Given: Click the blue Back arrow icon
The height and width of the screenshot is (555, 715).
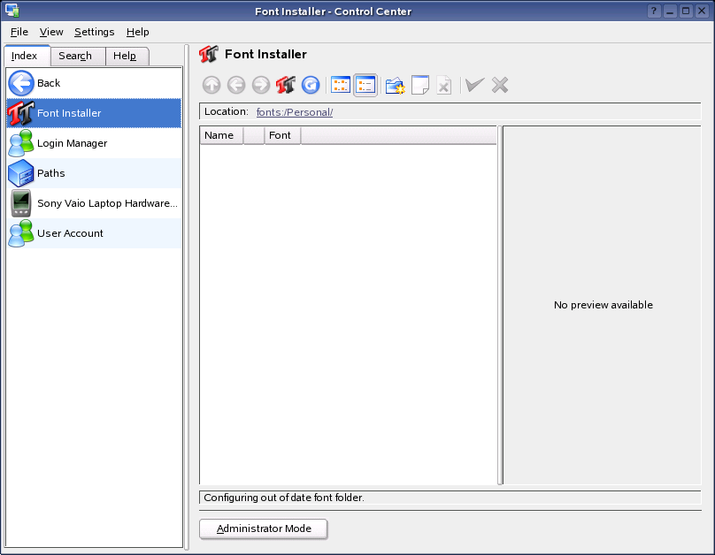Looking at the screenshot, I should click(x=21, y=83).
